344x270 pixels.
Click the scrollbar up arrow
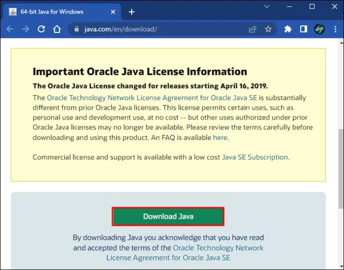pos(341,43)
